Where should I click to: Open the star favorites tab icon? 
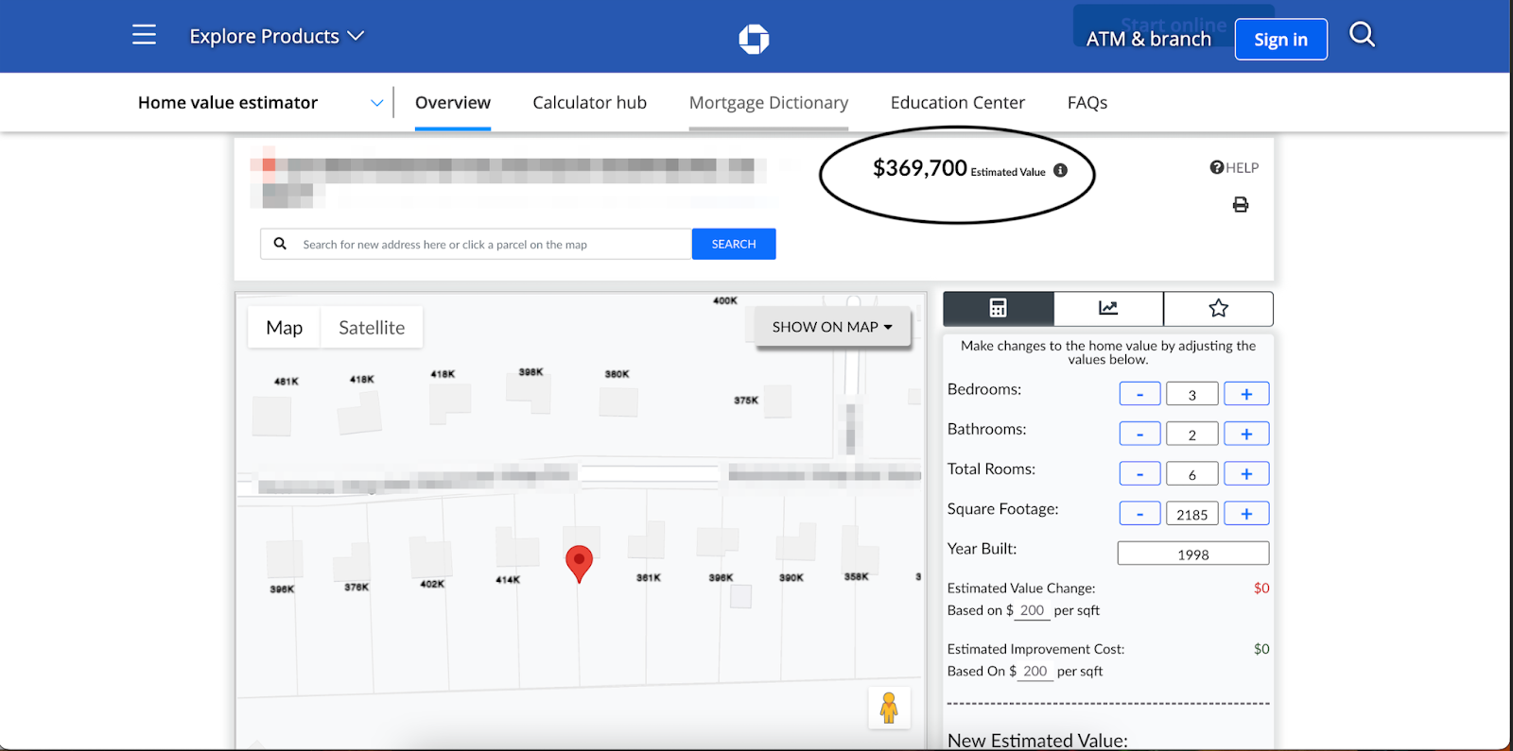click(1218, 308)
